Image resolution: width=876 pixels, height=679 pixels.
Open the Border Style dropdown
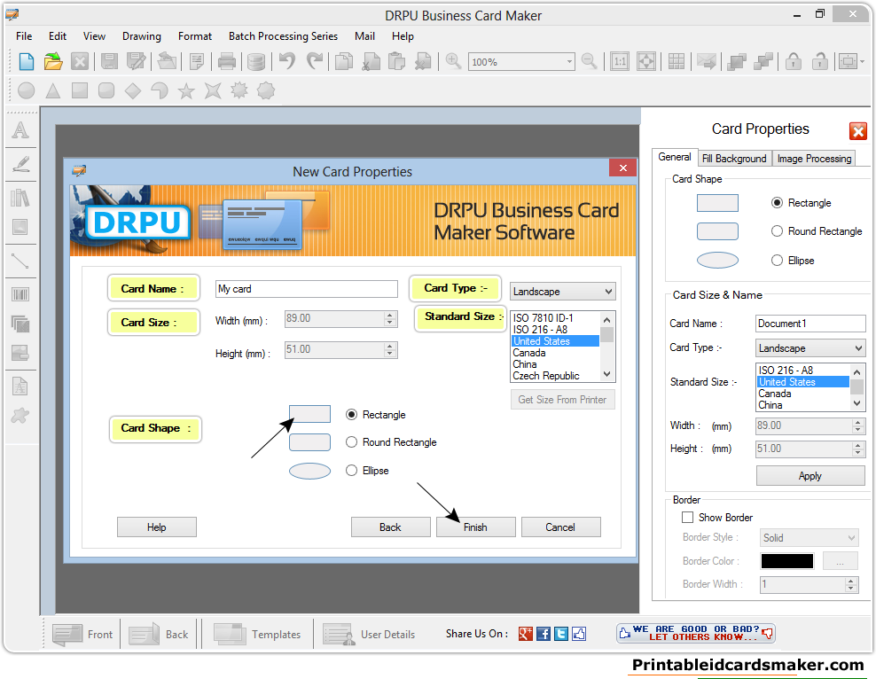point(809,538)
